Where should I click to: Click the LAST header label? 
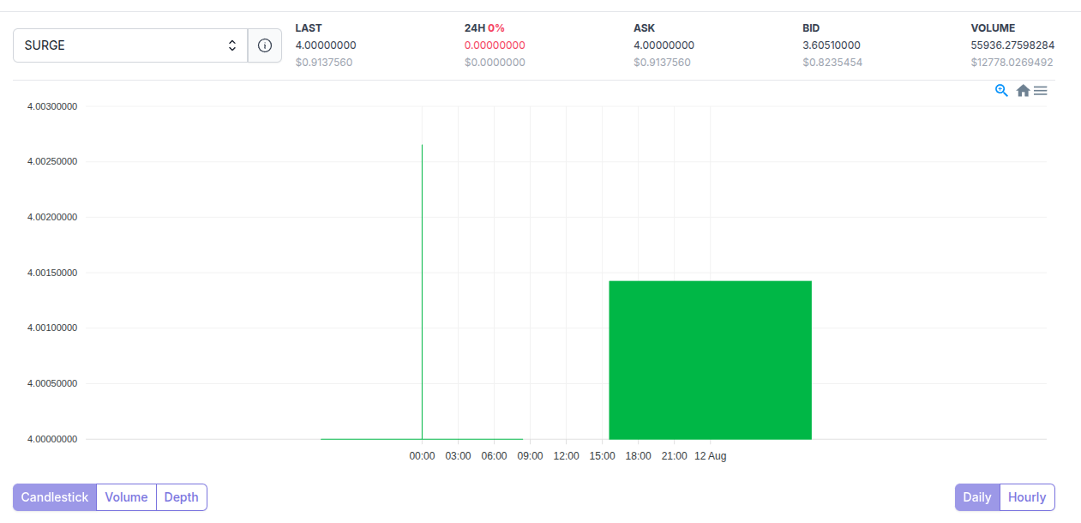(309, 28)
